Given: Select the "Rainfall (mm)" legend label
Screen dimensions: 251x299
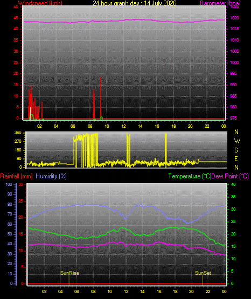Looking at the screenshot, I should [x=16, y=176].
